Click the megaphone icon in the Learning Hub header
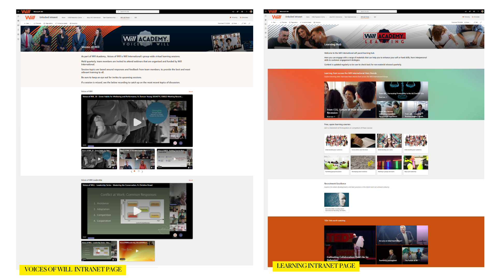The width and height of the screenshot is (497, 280). click(466, 11)
